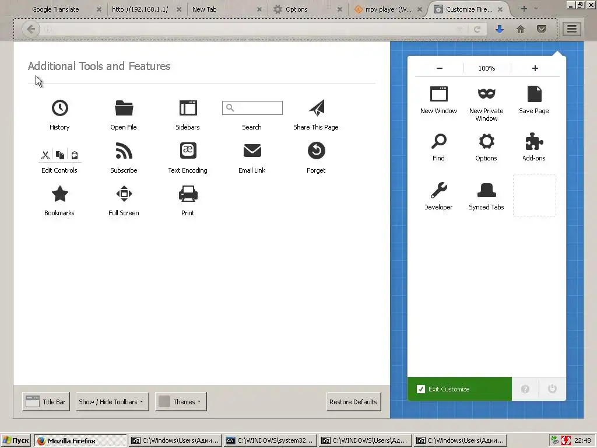Viewport: 597px width, 448px height.
Task: Close the mpv player tab
Action: [x=420, y=9]
